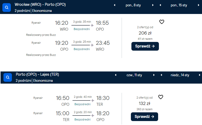Go to day after pon., 8 sty

[153, 5]
